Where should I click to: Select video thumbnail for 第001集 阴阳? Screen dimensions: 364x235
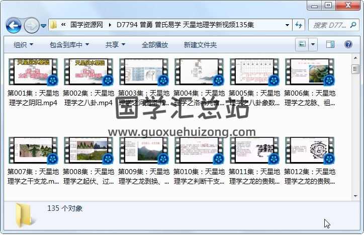(33, 71)
